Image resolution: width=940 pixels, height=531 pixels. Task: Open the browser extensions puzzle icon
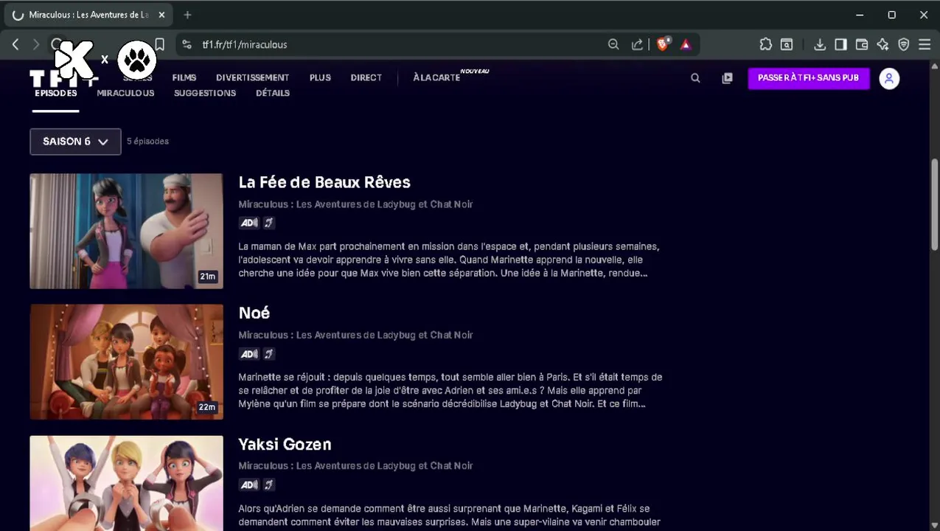[766, 44]
